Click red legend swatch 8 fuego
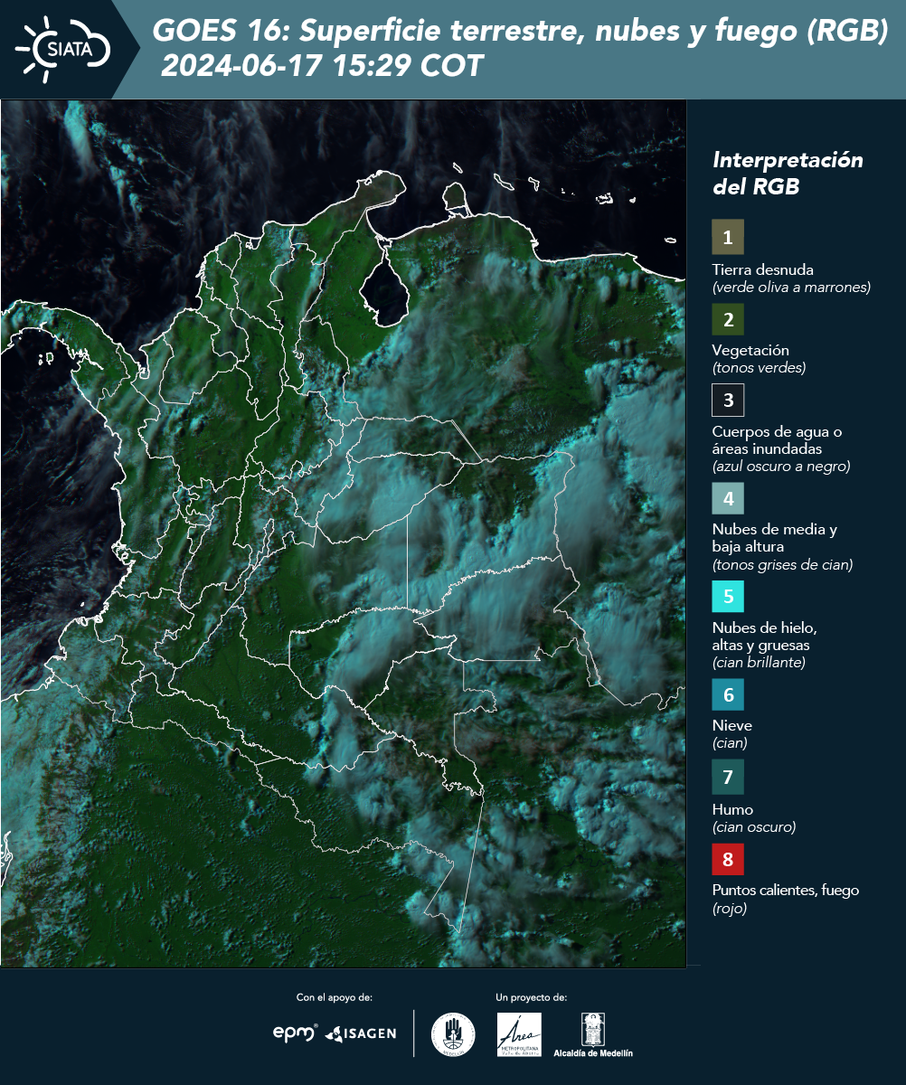The image size is (906, 1085). (x=728, y=858)
